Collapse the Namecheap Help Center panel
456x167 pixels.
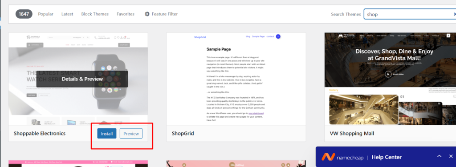440,156
